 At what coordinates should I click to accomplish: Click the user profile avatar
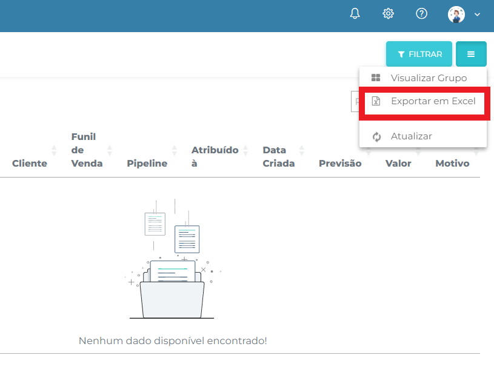[x=456, y=15]
